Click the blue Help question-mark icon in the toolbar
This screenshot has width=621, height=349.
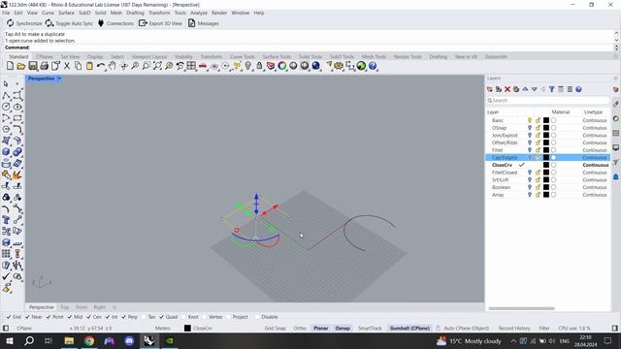pyautogui.click(x=373, y=66)
